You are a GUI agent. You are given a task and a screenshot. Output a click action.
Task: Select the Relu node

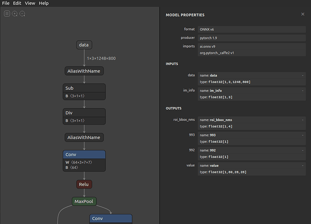(84, 184)
